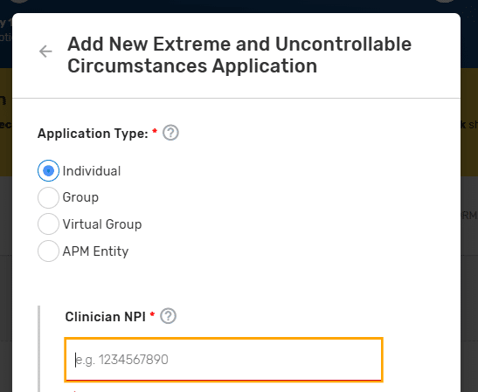Click the "APM Entity" label text
The width and height of the screenshot is (478, 392).
(95, 251)
